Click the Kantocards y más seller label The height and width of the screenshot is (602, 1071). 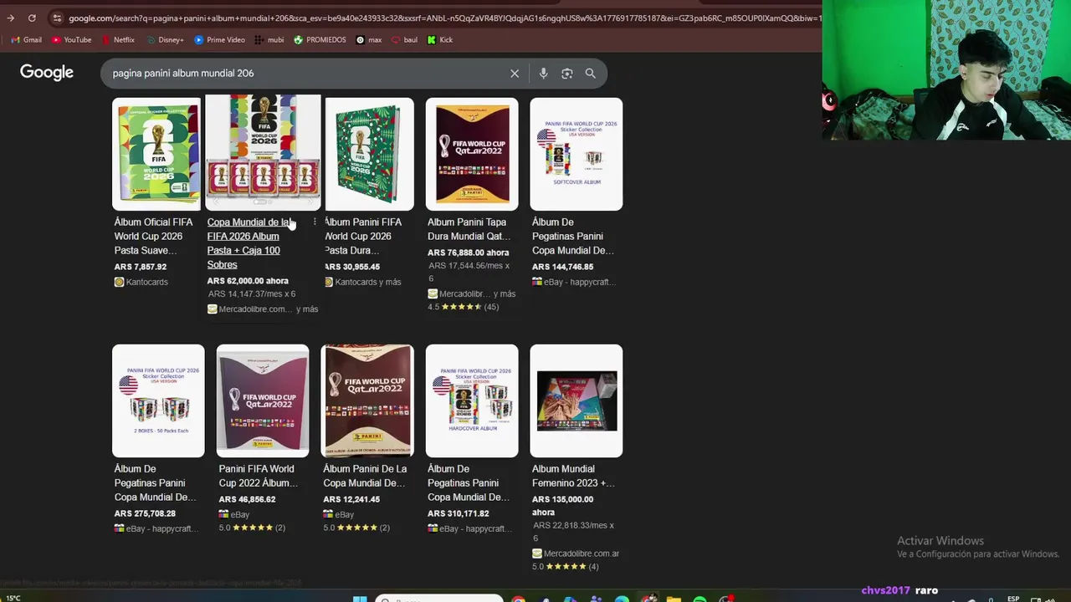(362, 282)
